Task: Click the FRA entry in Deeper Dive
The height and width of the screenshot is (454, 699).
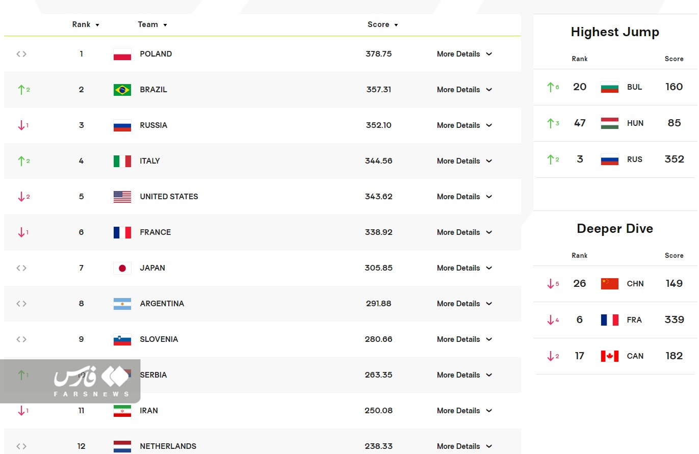Action: [x=634, y=320]
